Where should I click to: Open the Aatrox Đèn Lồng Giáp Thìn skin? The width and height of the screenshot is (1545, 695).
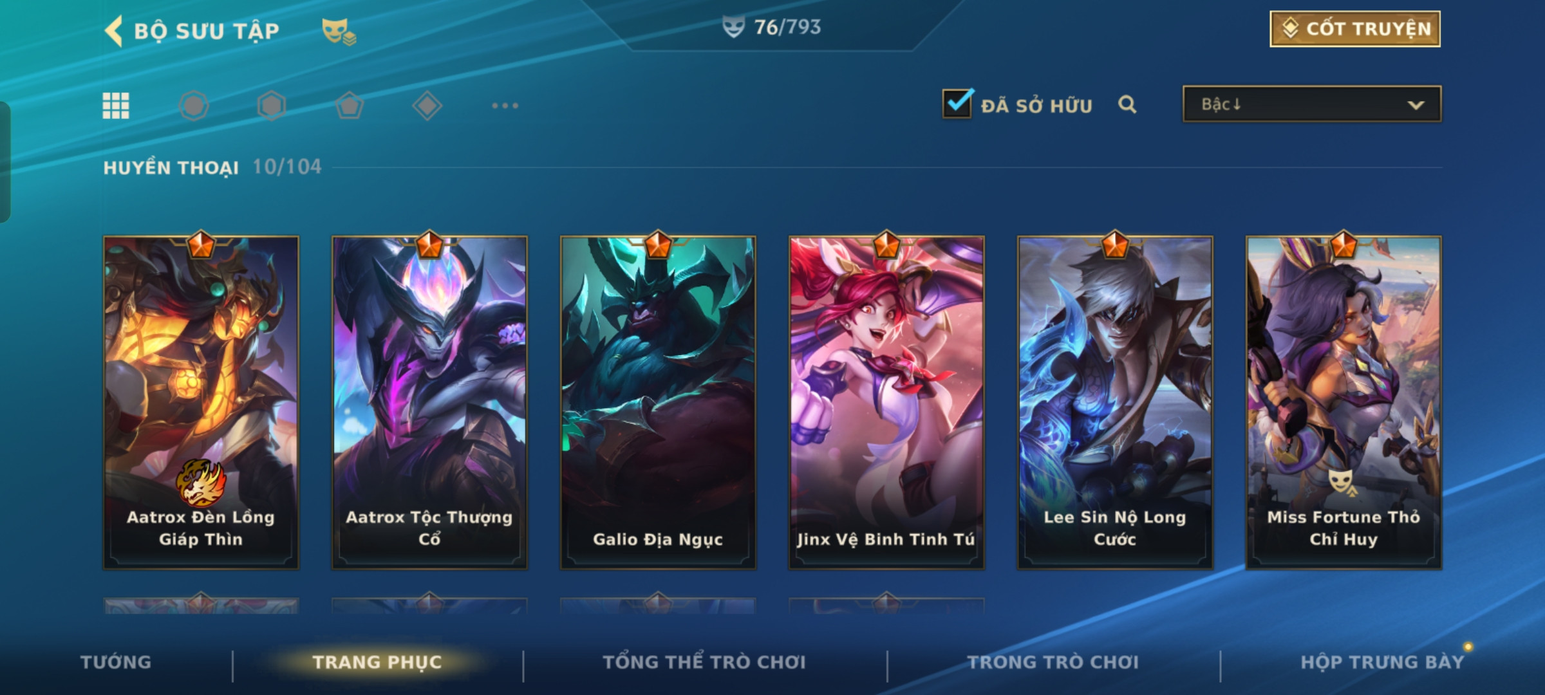[201, 402]
